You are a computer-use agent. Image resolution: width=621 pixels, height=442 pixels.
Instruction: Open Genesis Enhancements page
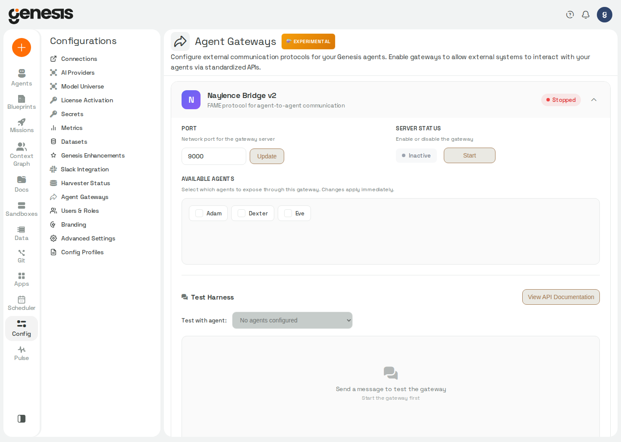(88, 155)
